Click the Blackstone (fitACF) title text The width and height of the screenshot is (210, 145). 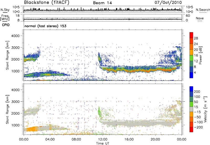[47, 2]
